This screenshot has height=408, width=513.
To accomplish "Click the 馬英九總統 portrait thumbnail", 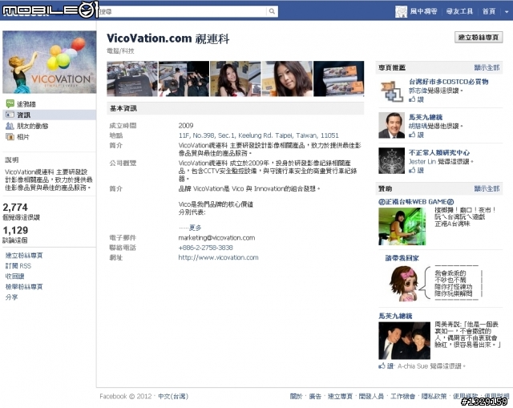I will coord(391,125).
